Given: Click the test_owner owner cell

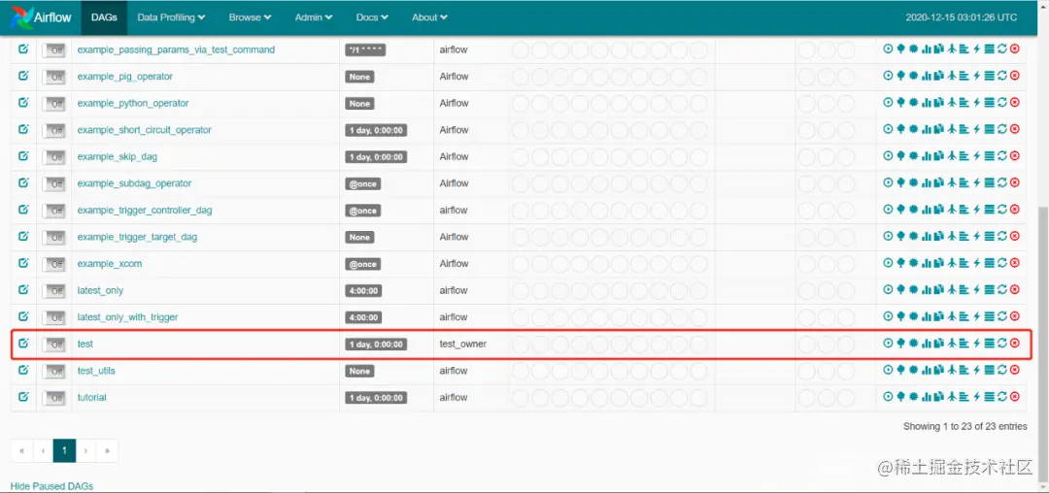Looking at the screenshot, I should click(463, 344).
